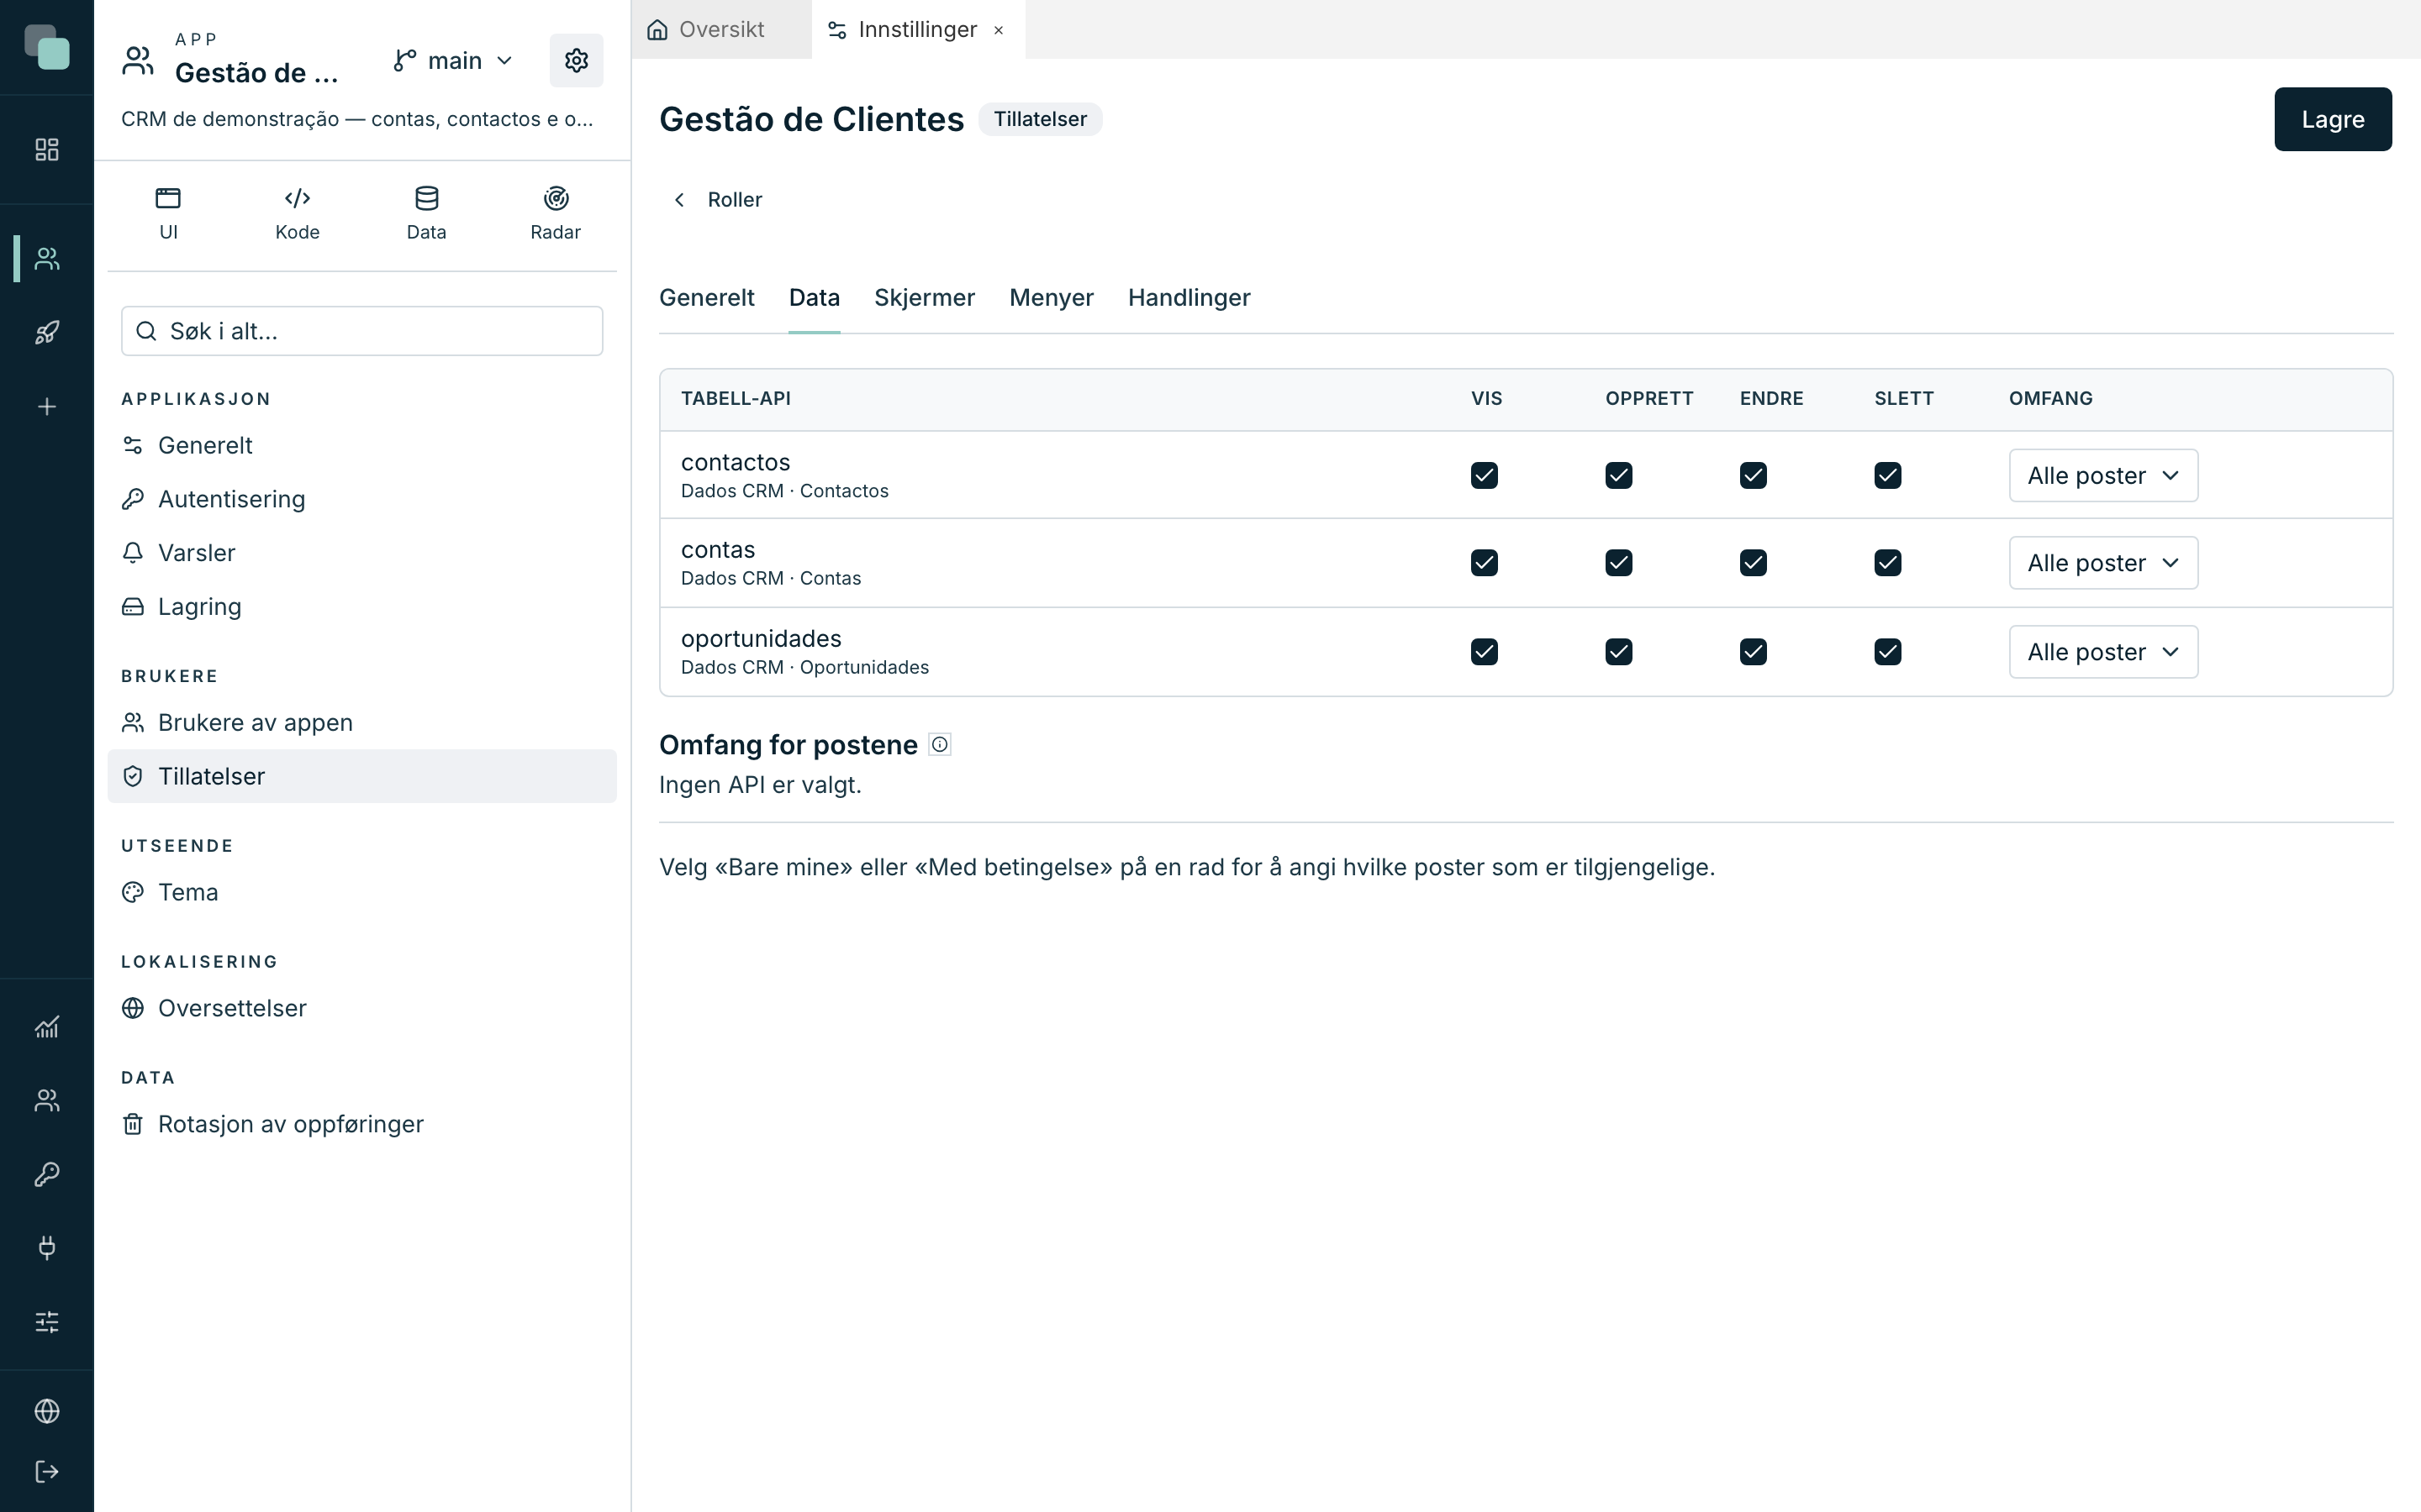Click the rocket icon in left rail
This screenshot has width=2421, height=1512.
tap(47, 333)
